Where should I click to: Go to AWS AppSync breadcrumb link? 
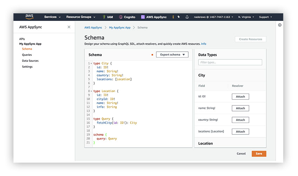click(93, 28)
